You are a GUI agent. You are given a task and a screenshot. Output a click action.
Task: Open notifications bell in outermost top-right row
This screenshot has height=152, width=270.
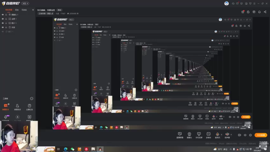pyautogui.click(x=259, y=12)
